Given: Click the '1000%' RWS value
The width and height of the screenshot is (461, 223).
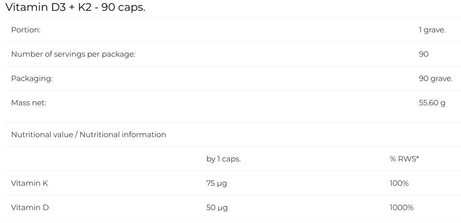Looking at the screenshot, I should tap(401, 208).
